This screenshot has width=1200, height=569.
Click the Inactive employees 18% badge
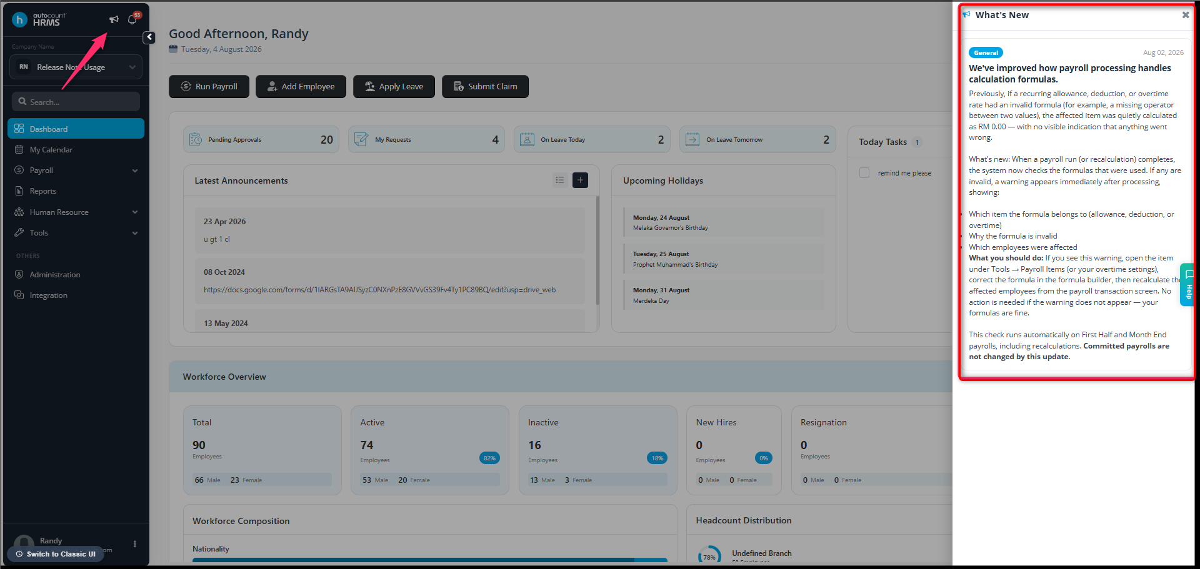[657, 458]
